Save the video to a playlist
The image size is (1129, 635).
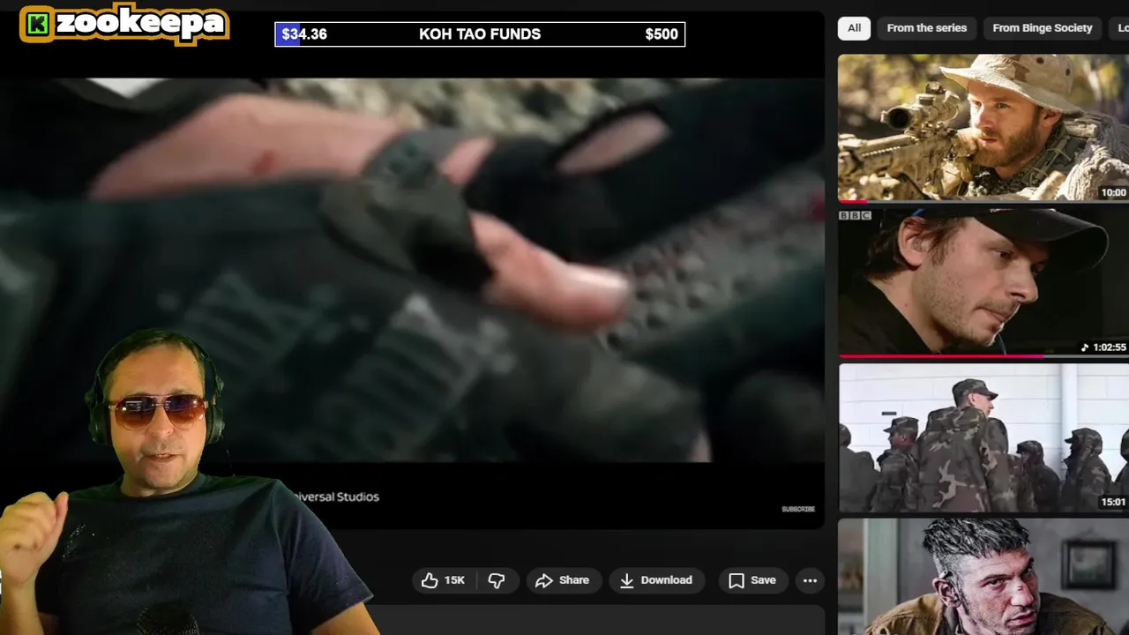752,580
